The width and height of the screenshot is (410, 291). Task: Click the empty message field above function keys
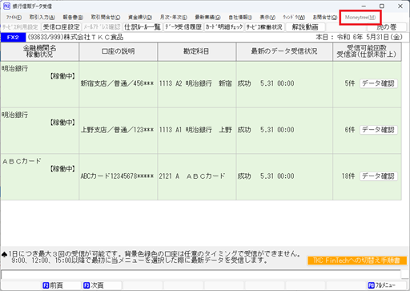(x=201, y=274)
